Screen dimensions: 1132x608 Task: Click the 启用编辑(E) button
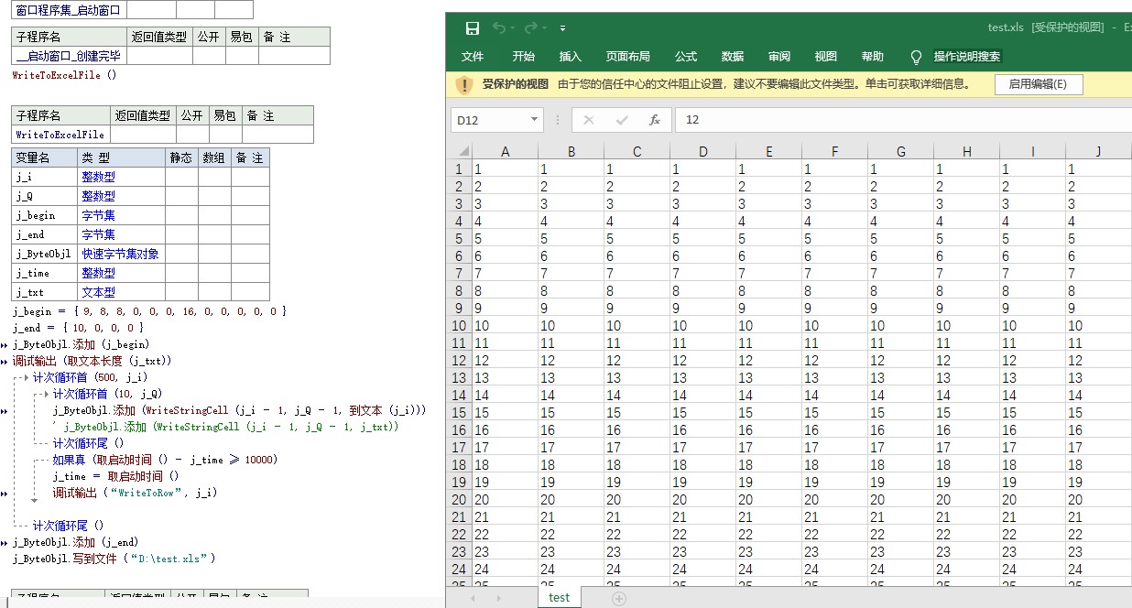(1039, 84)
